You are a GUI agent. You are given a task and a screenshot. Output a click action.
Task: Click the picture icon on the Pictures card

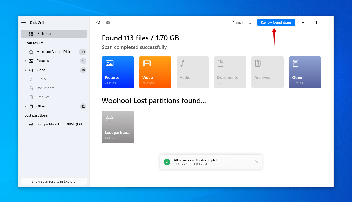(109, 63)
